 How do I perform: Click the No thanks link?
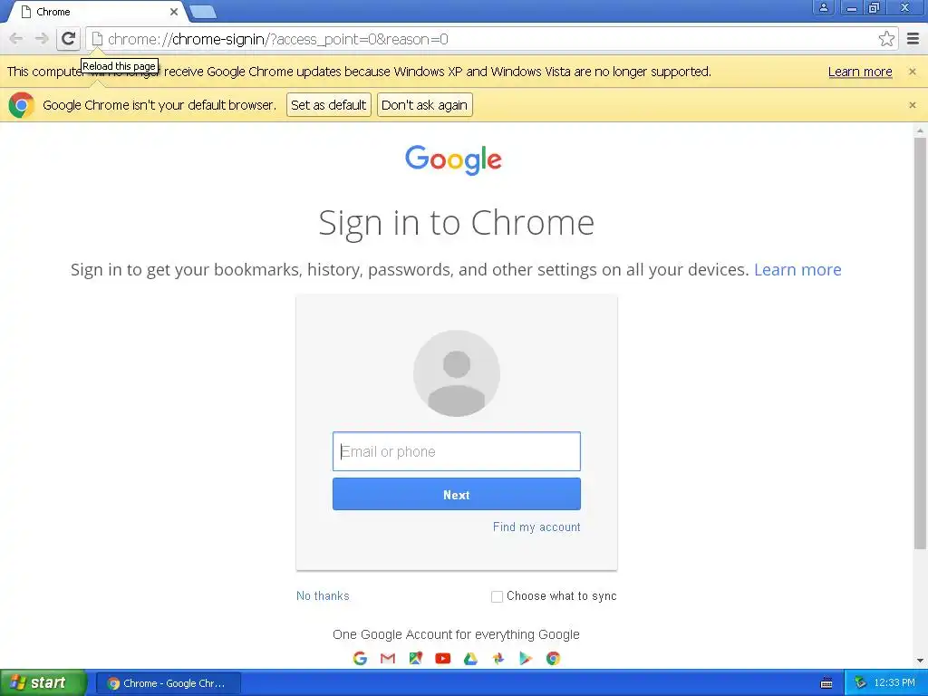[x=323, y=596]
